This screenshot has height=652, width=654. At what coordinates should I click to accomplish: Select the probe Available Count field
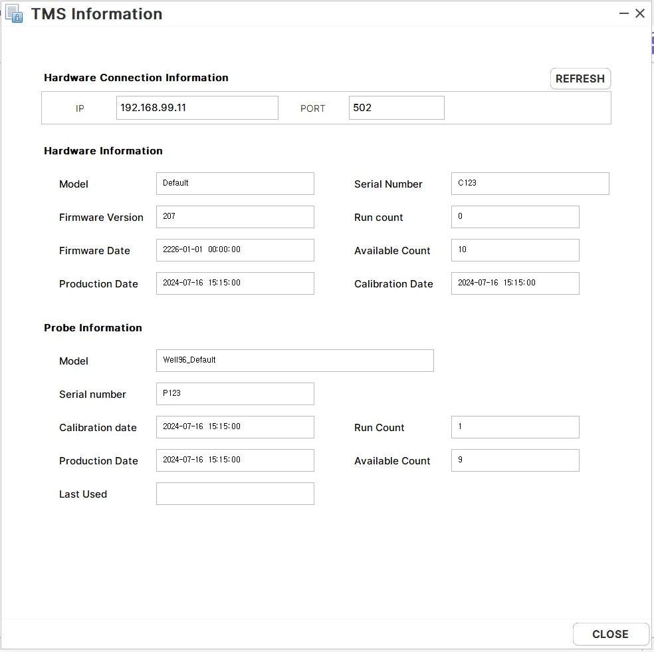coord(515,460)
